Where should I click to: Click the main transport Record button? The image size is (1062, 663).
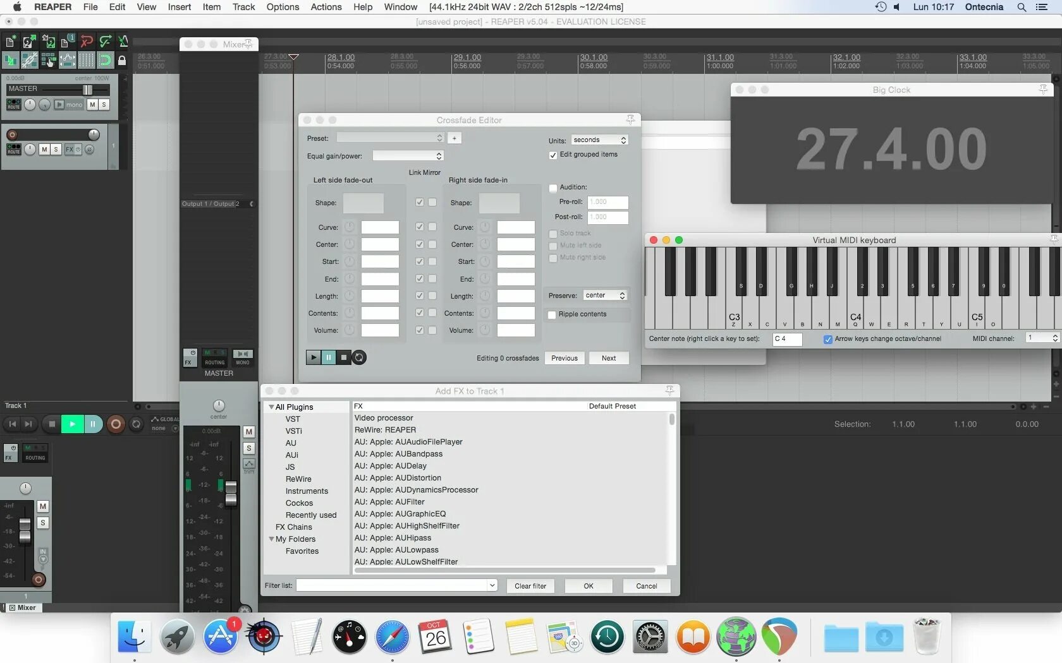[116, 424]
